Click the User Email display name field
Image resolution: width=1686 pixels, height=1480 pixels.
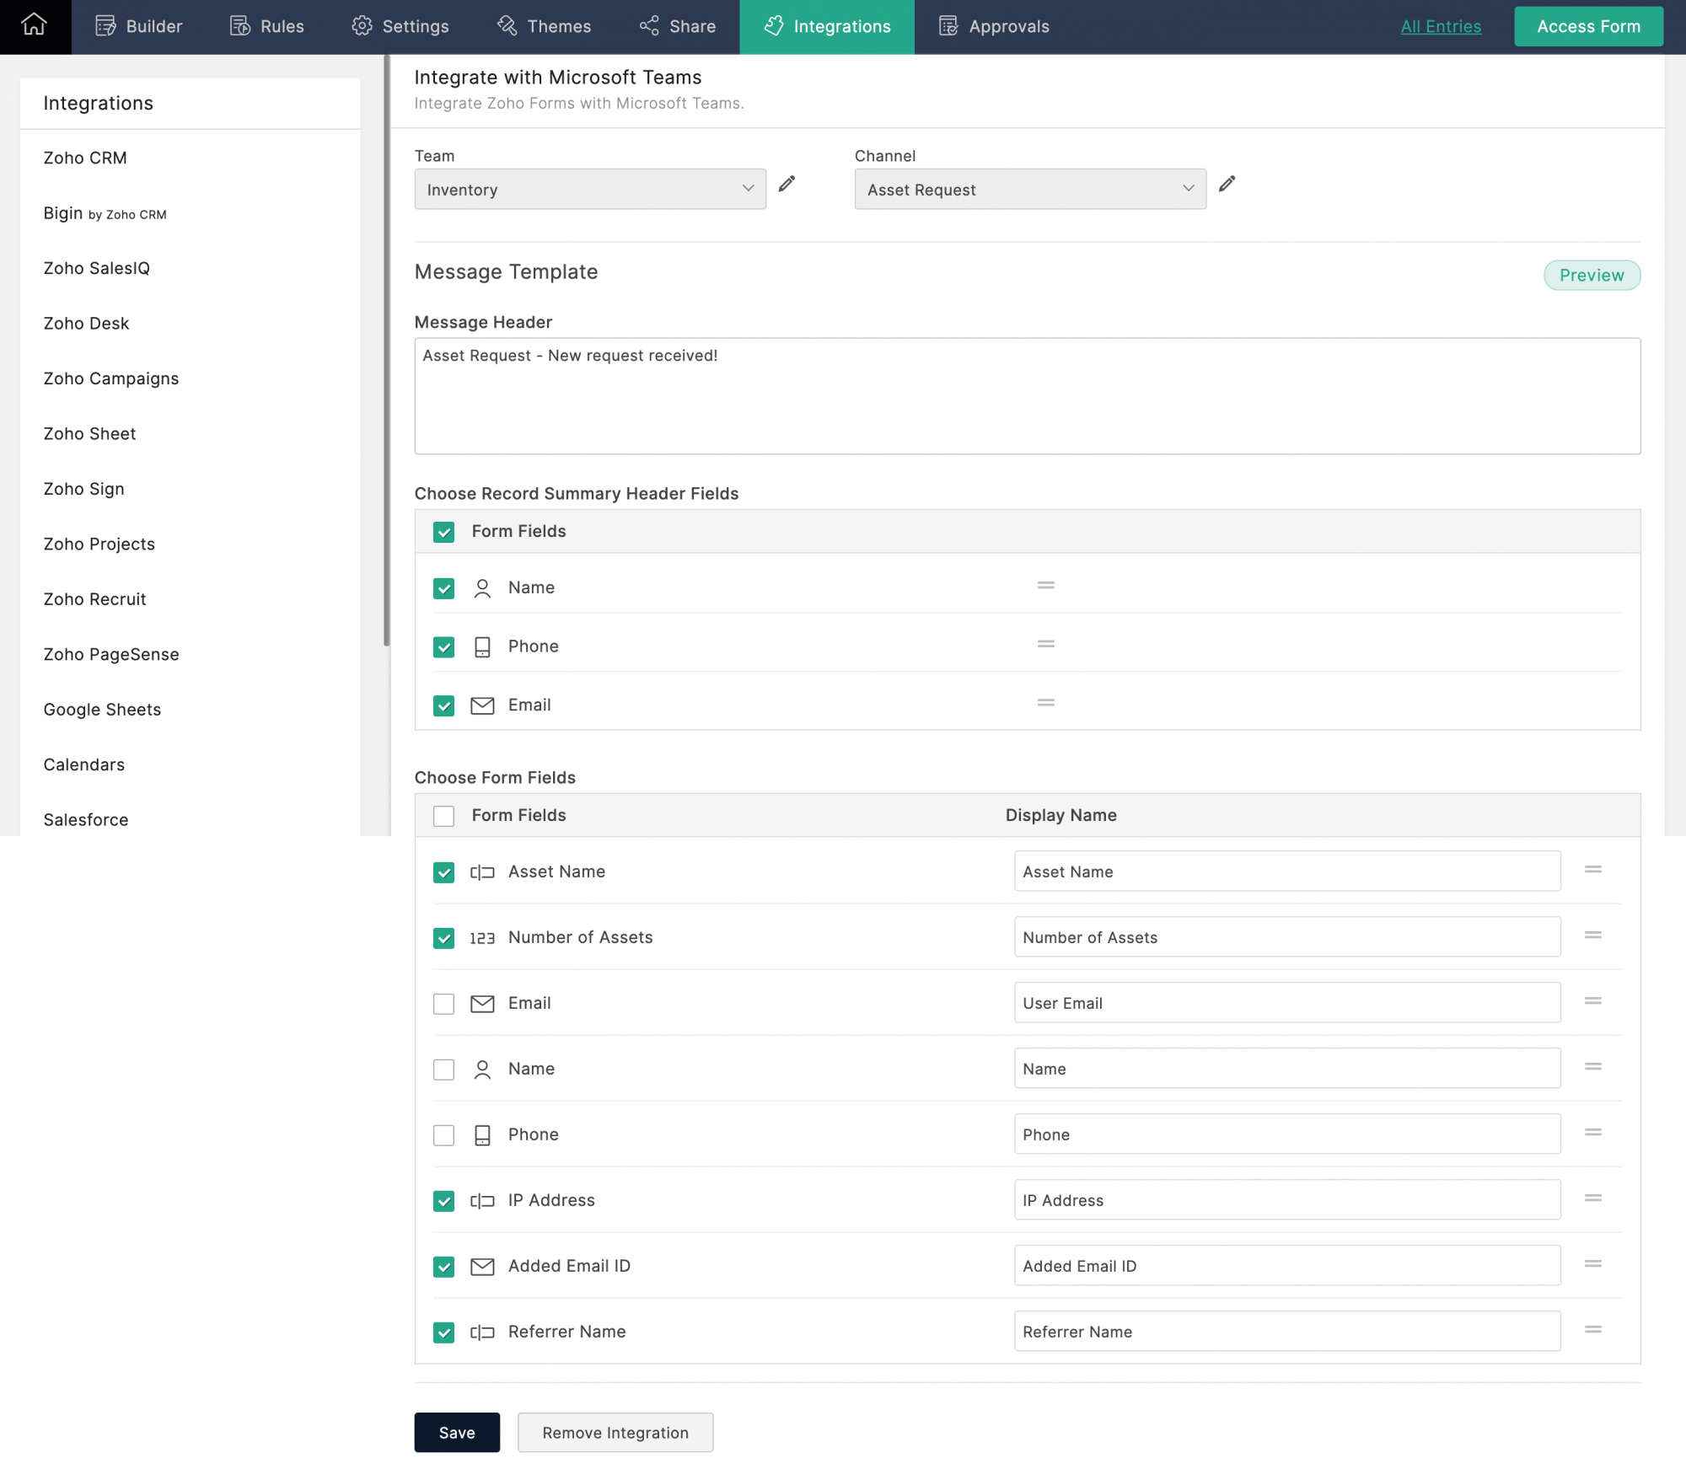1287,1003
